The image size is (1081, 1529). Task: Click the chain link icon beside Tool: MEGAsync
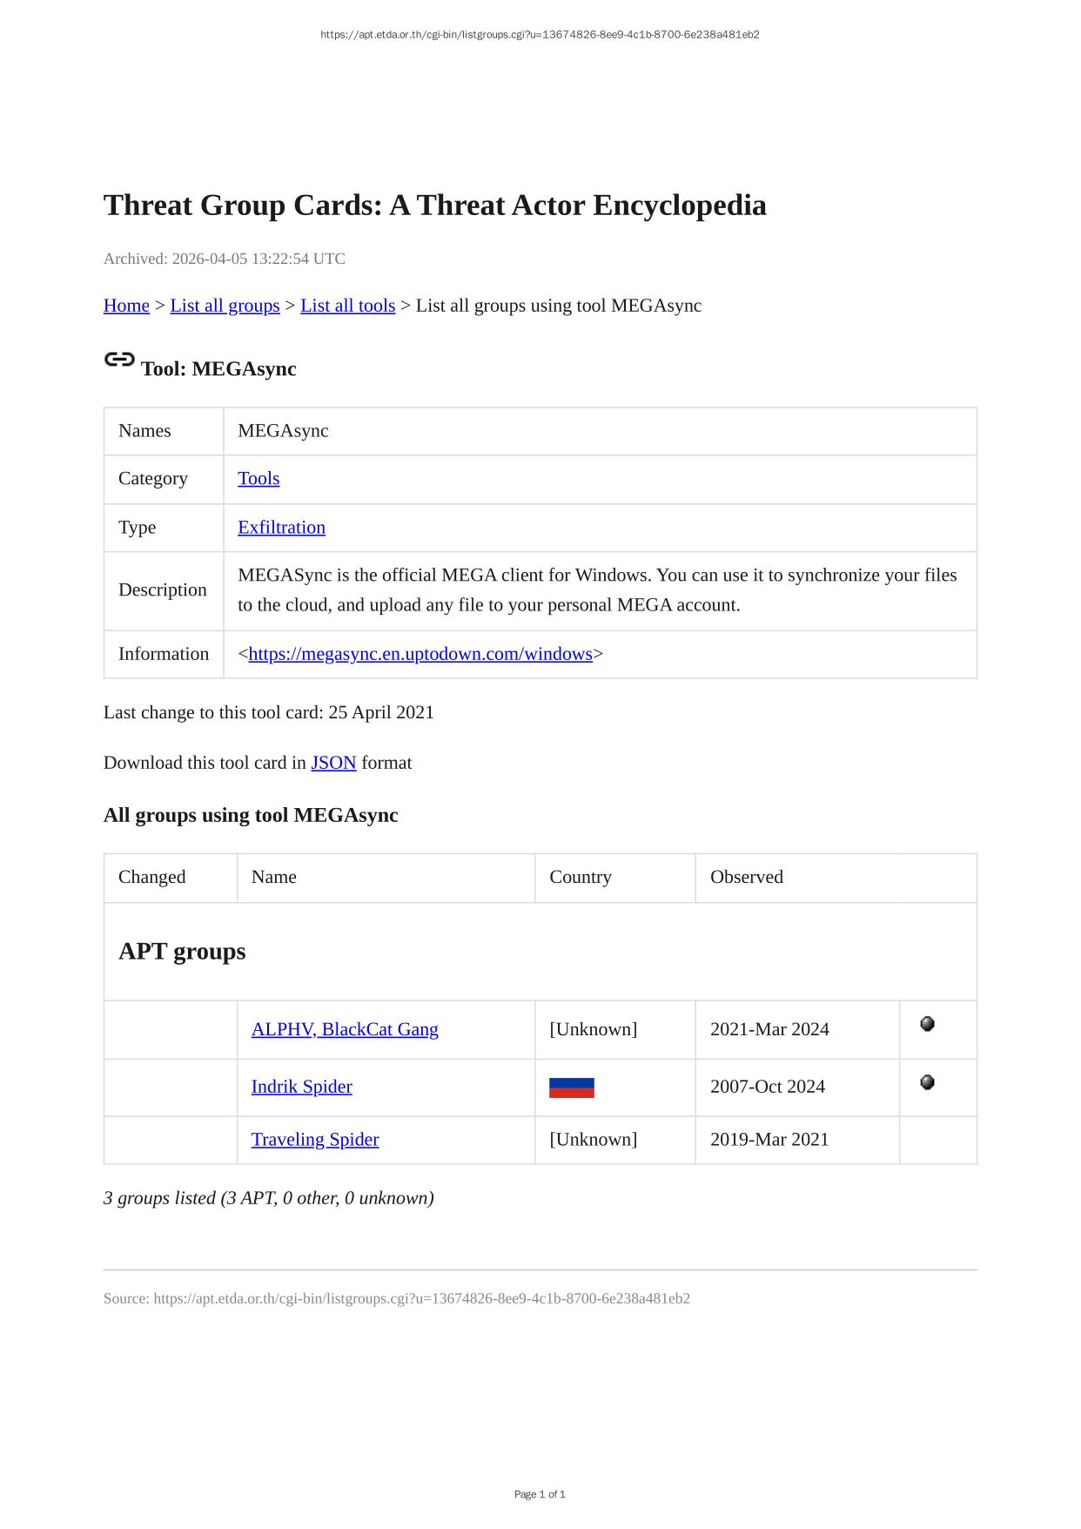click(119, 360)
